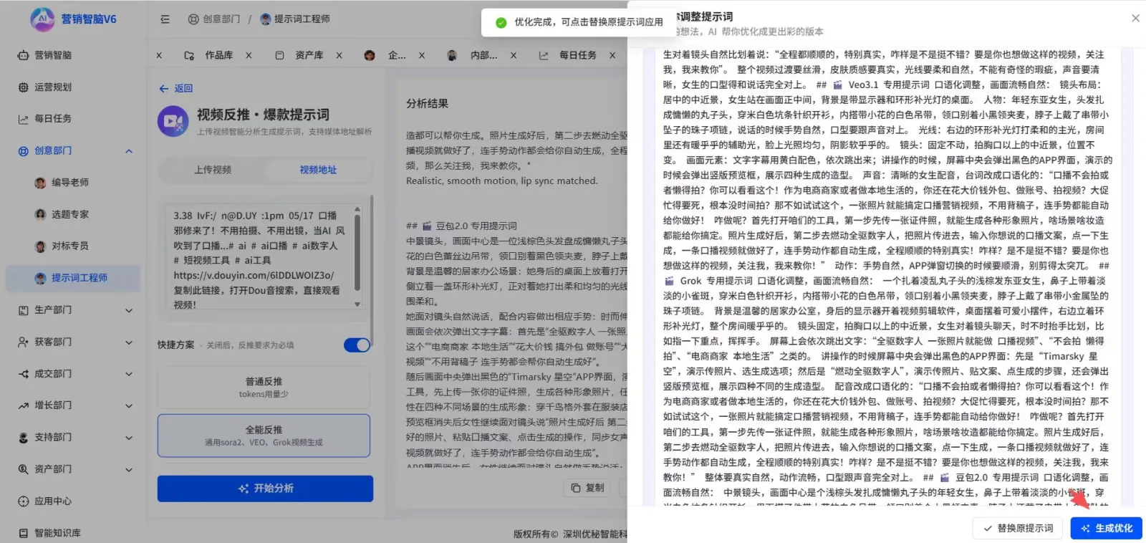Open 营销智脑 in the sidebar
Screen dimensions: 1146x543
73,55
